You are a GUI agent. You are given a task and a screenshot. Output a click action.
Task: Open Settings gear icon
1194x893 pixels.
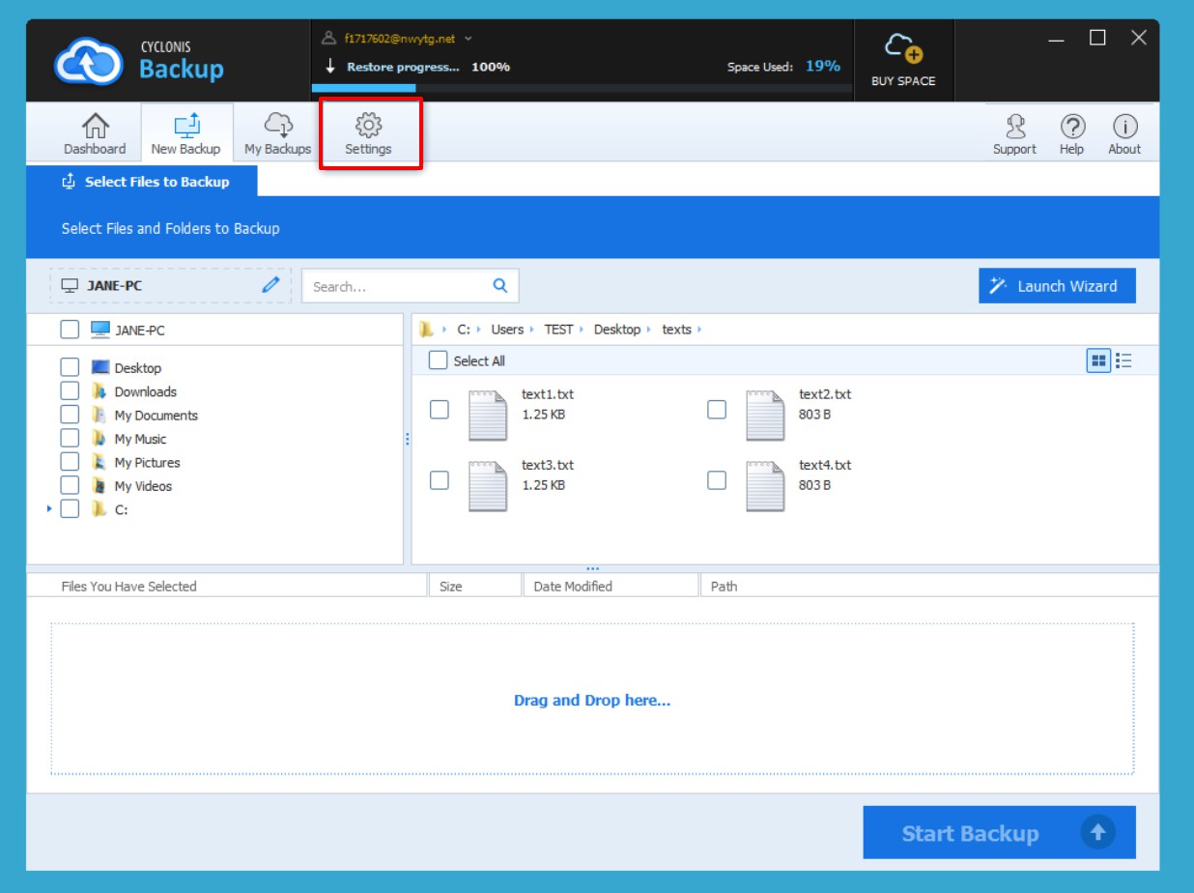pyautogui.click(x=368, y=127)
